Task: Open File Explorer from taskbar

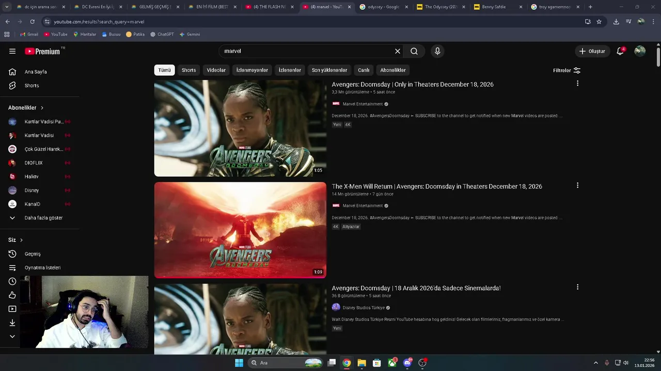Action: [x=361, y=363]
